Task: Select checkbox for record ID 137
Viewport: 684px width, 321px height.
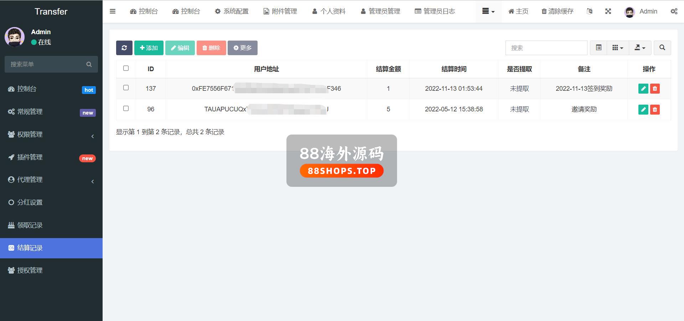Action: [126, 88]
